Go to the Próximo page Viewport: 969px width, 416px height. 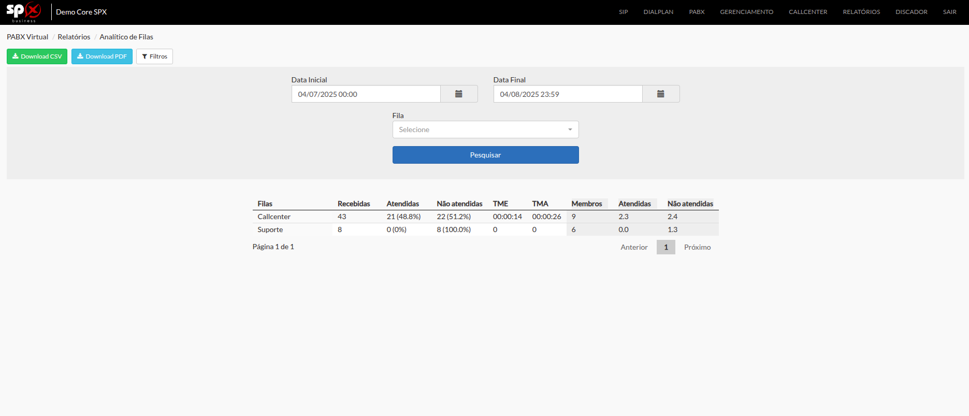point(697,247)
